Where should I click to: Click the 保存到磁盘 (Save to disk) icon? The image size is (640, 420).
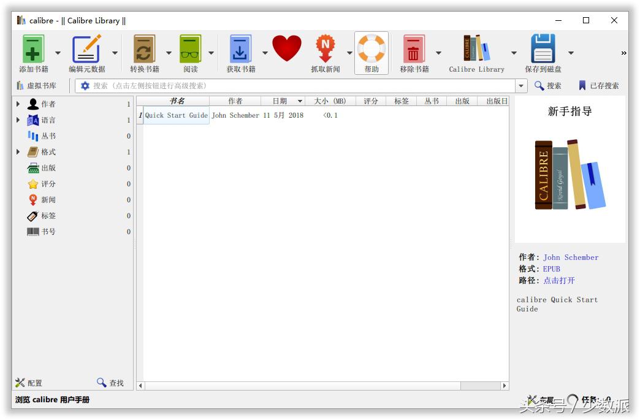point(543,49)
